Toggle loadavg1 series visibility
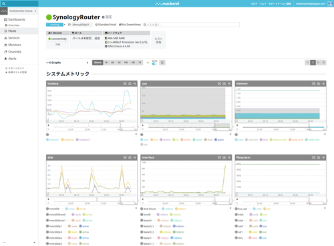334x246 pixels. (53, 140)
